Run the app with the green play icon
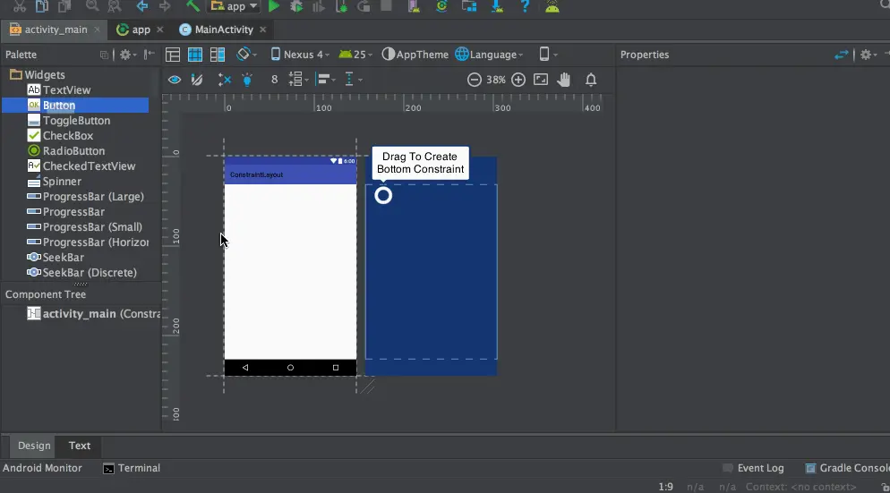Viewport: 890px width, 493px height. tap(274, 6)
